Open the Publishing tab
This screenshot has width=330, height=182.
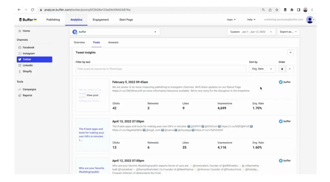tap(53, 20)
